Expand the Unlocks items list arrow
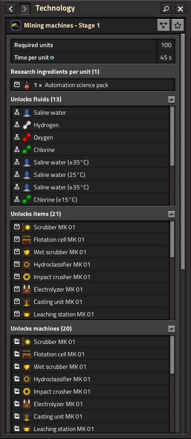The width and height of the screenshot is (191, 439). pos(171,215)
